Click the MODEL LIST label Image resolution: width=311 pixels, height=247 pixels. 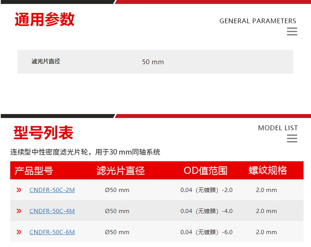pyautogui.click(x=278, y=128)
